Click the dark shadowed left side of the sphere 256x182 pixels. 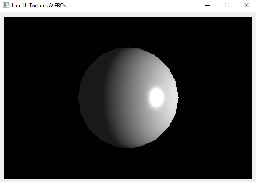[x=92, y=98]
